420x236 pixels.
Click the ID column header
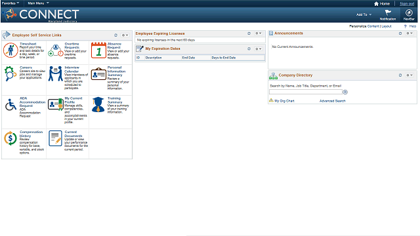138,58
